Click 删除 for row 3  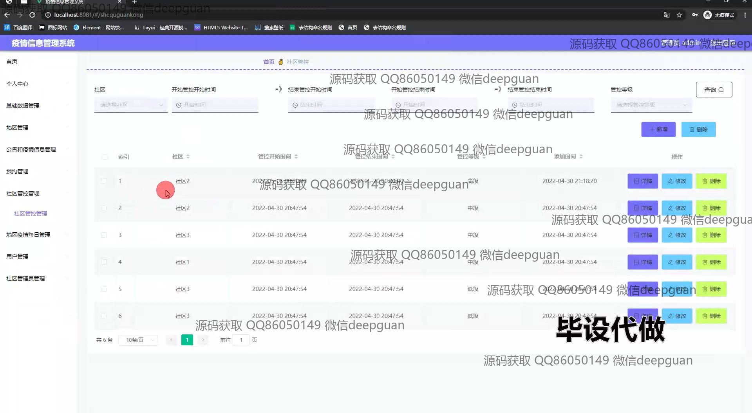(x=711, y=235)
